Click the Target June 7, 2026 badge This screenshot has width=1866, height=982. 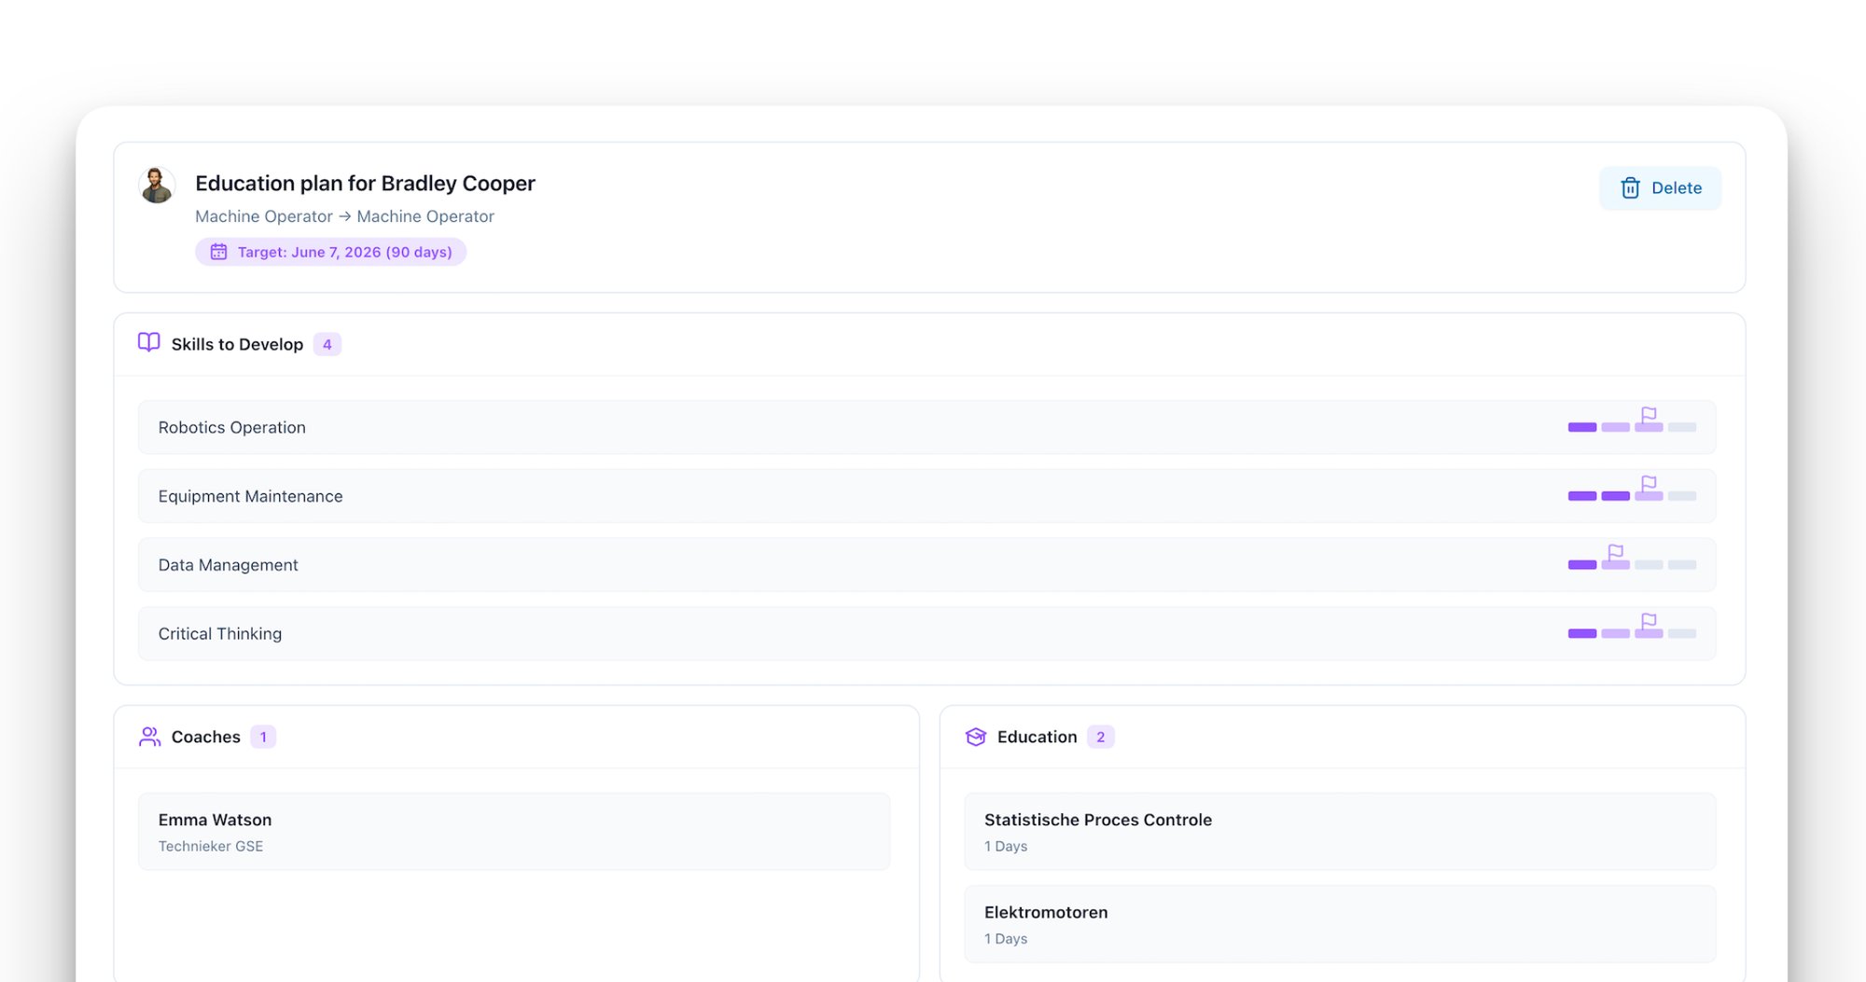point(331,252)
